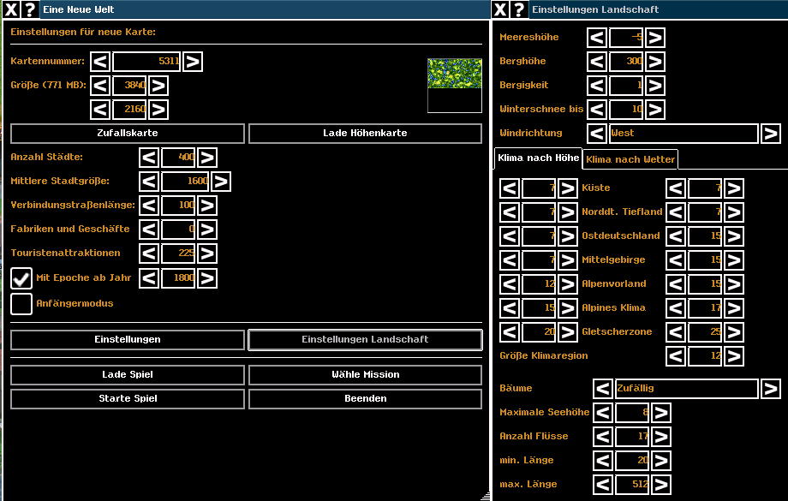
Task: Toggle the Einstellungen Landschaft button off
Action: coord(365,340)
